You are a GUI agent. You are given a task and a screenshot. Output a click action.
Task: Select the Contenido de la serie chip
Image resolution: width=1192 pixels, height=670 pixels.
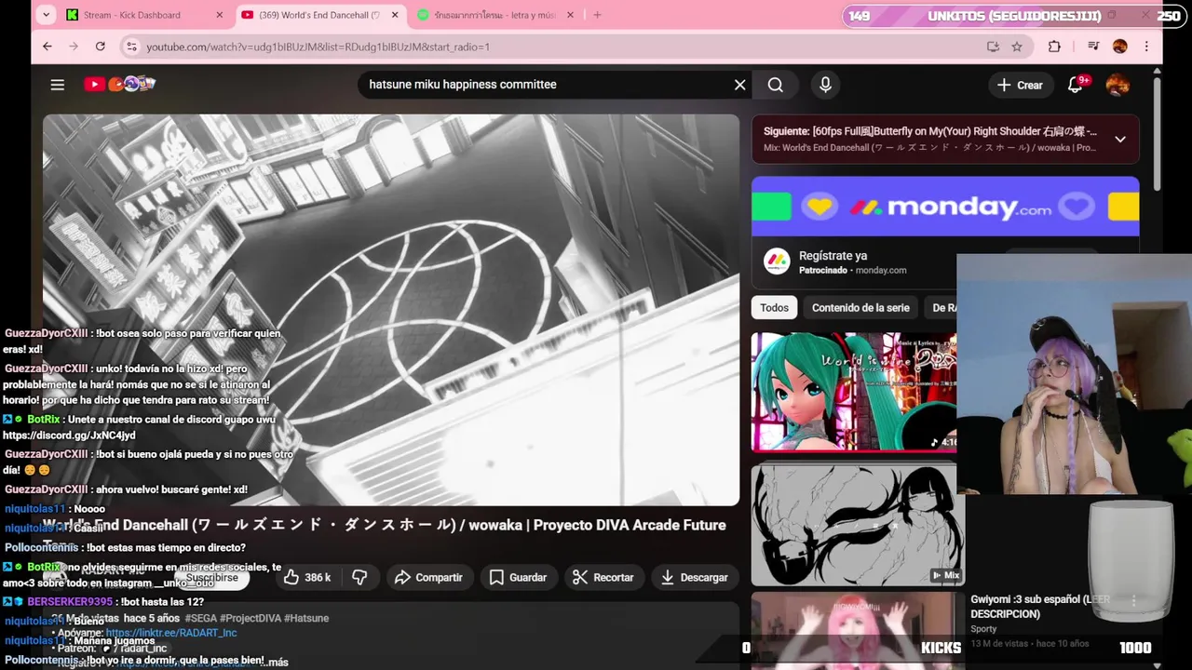tap(860, 308)
